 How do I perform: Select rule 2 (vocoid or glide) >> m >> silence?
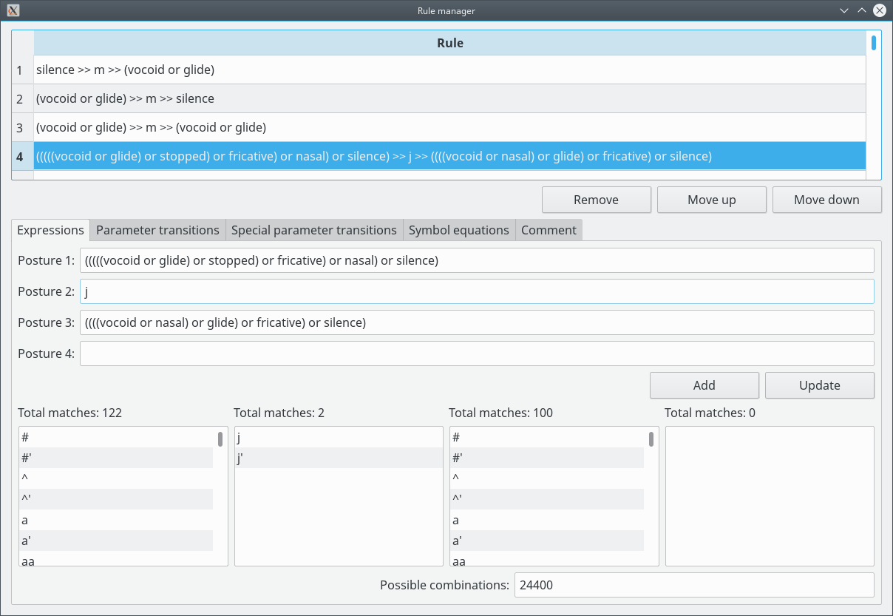click(449, 98)
